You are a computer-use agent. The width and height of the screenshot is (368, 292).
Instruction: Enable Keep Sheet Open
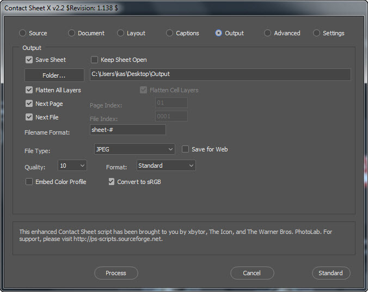[94, 60]
